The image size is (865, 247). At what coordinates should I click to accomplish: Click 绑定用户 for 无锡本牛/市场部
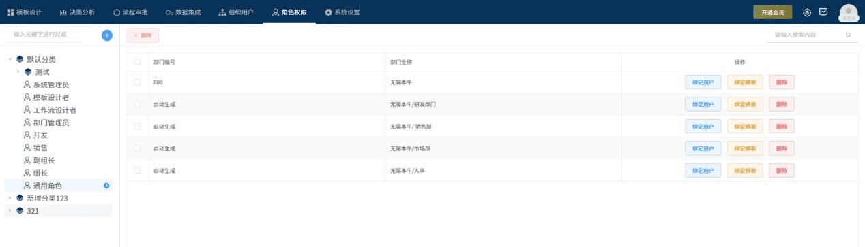point(703,148)
